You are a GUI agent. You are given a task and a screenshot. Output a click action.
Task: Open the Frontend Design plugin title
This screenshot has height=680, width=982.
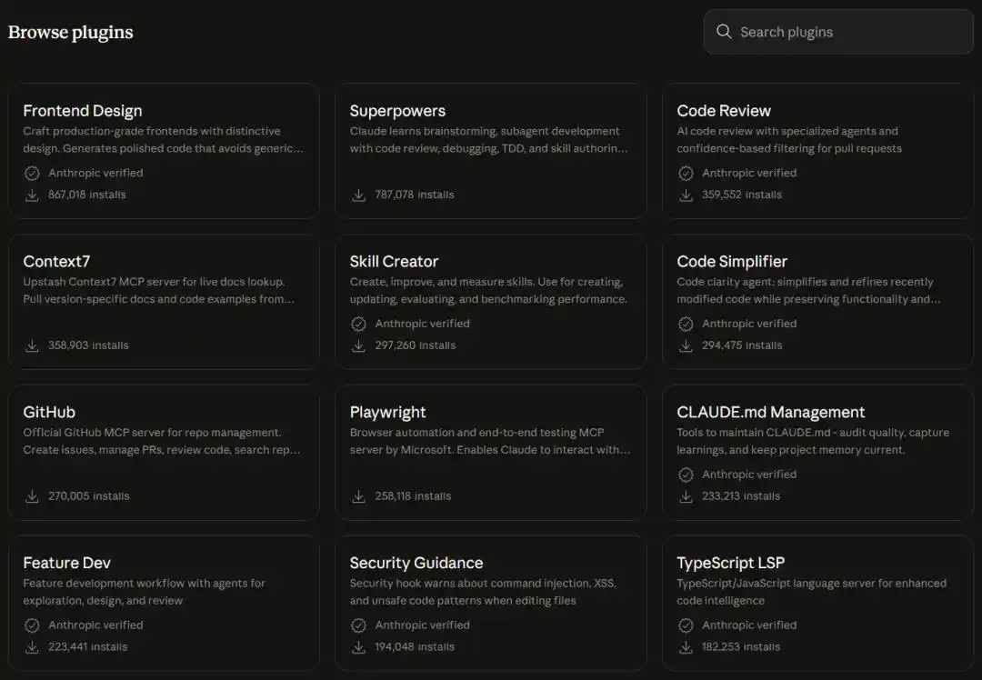83,111
